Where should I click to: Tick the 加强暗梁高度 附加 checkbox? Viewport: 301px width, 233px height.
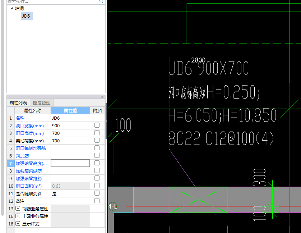(97, 163)
